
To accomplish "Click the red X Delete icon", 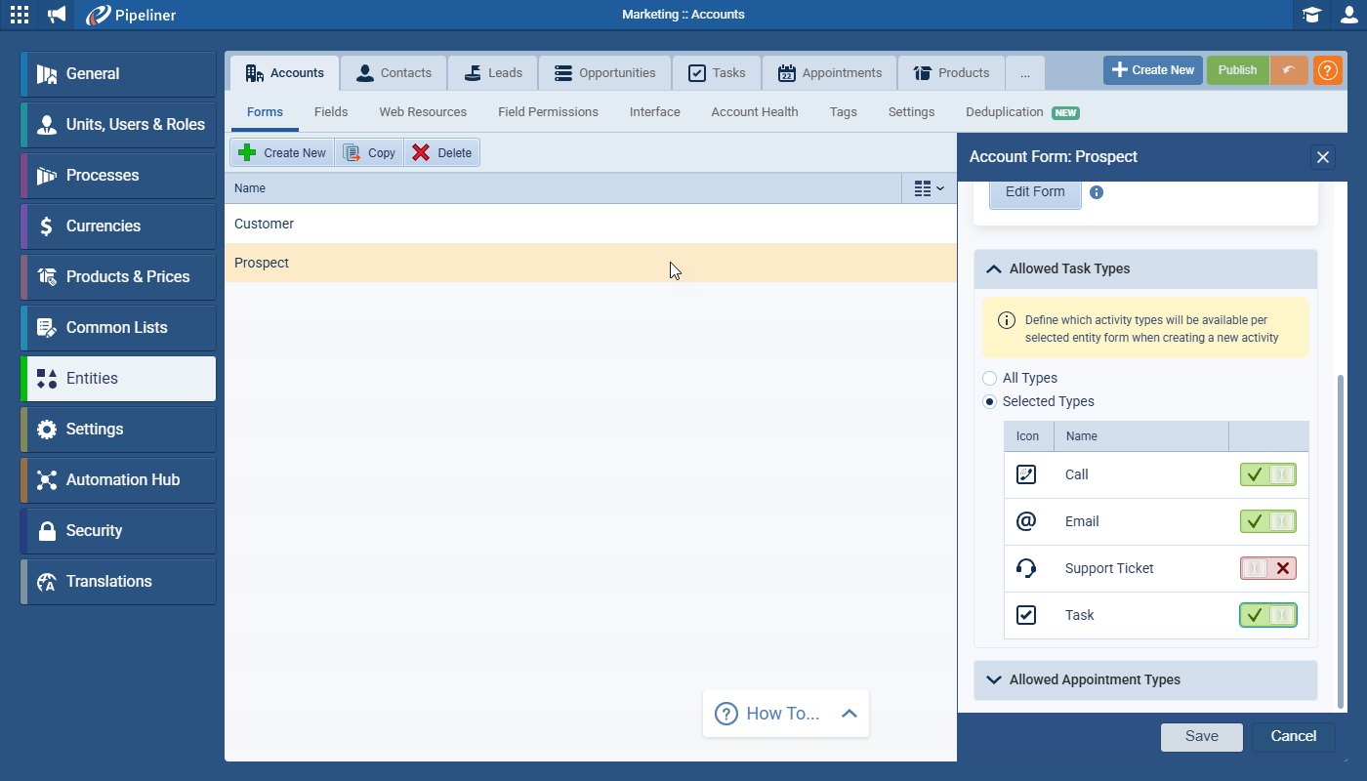I will (421, 152).
